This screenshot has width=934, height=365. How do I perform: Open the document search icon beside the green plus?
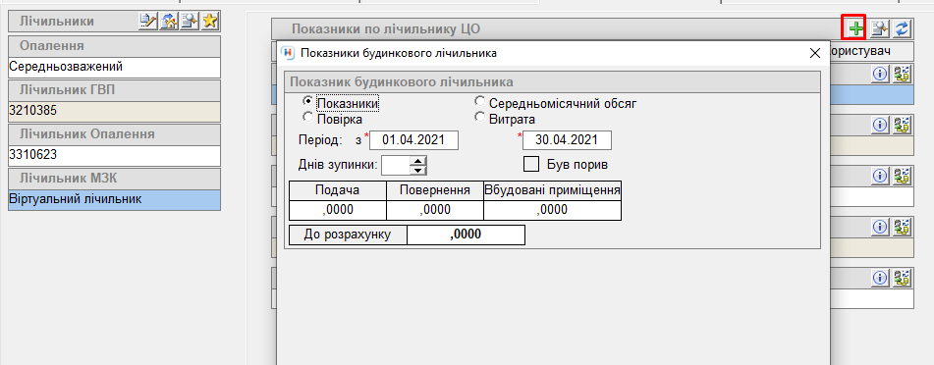[880, 28]
